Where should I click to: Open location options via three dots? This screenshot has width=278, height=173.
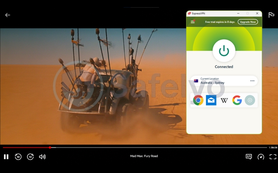pyautogui.click(x=252, y=81)
